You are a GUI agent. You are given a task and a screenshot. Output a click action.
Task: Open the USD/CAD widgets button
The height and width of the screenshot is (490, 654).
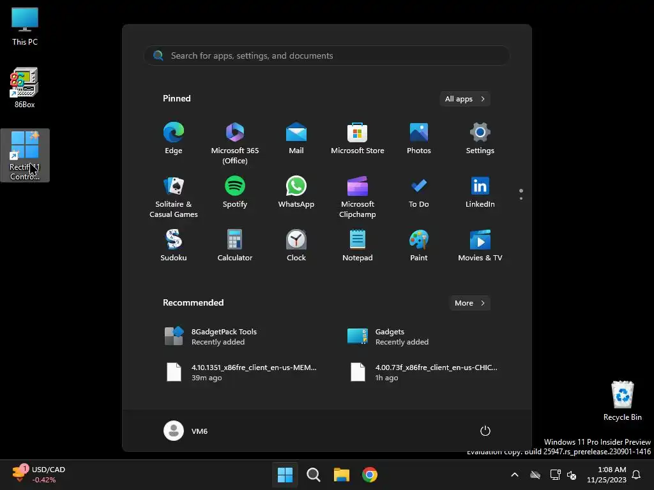(39, 475)
